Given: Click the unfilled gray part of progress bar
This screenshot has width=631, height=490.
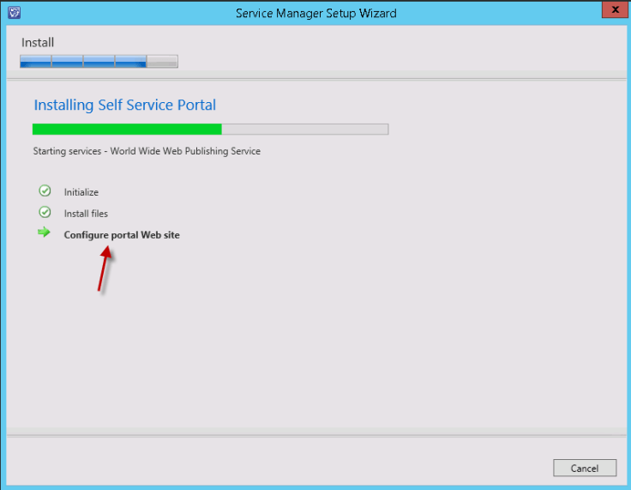Looking at the screenshot, I should (304, 130).
